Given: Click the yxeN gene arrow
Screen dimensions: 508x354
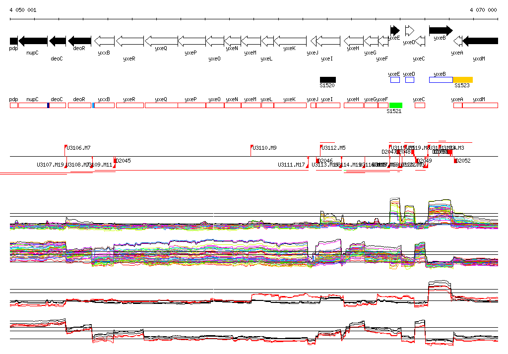Looking at the screenshot, I should pos(232,41).
